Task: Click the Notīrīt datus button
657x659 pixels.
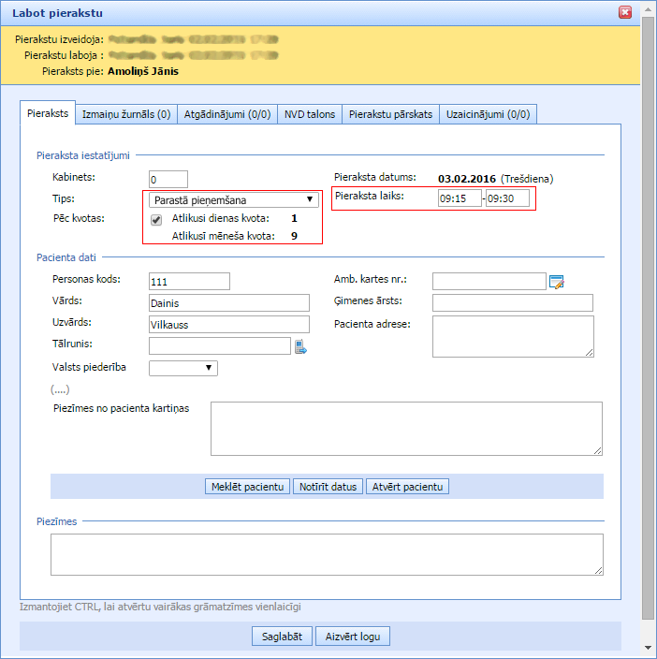Action: [x=328, y=487]
